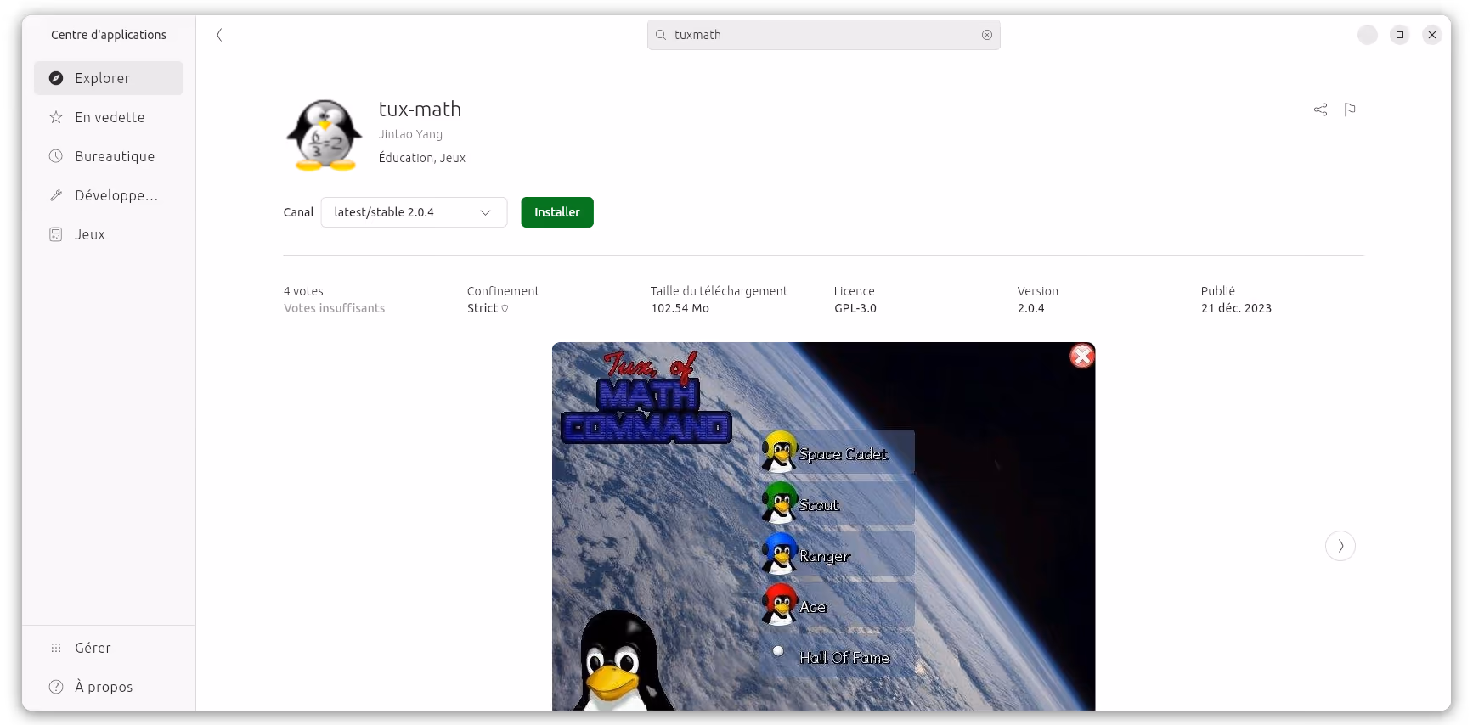This screenshot has width=1473, height=725.
Task: Click the Éducation, Jeux categories text
Action: [421, 158]
